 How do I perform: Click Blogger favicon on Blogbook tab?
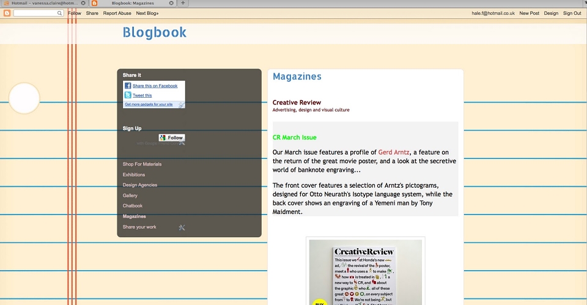(95, 3)
